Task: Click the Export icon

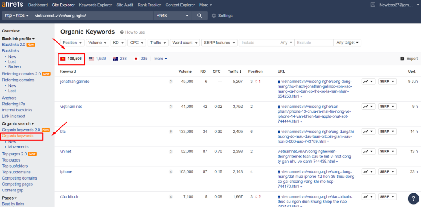Action: pos(402,59)
